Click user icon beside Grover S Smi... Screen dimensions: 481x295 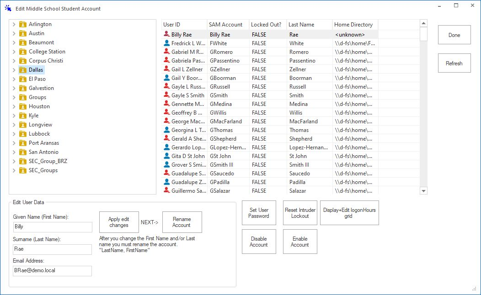[166, 165]
